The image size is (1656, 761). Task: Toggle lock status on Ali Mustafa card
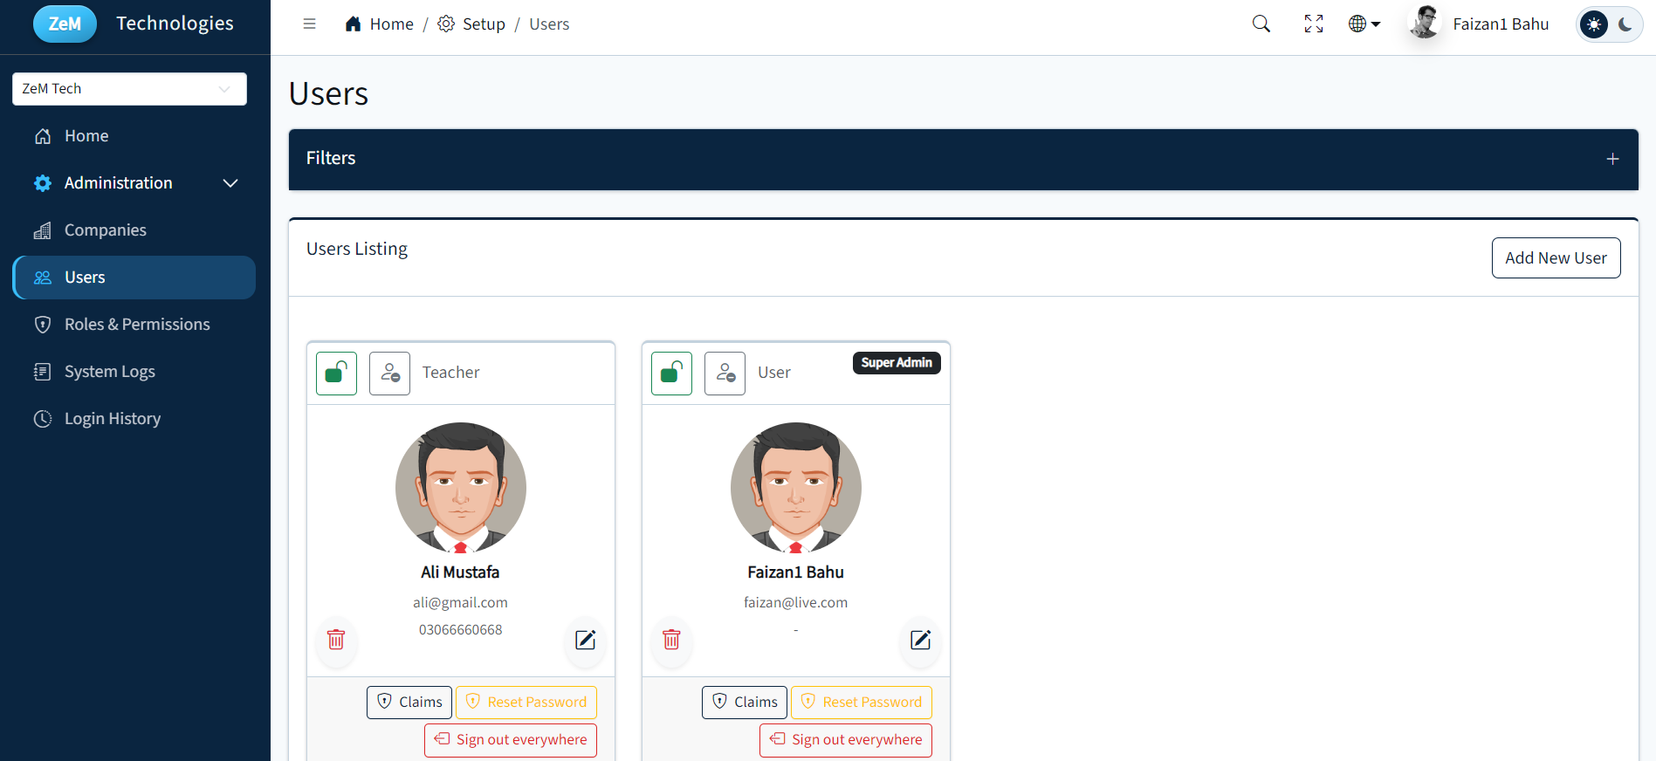tap(336, 374)
